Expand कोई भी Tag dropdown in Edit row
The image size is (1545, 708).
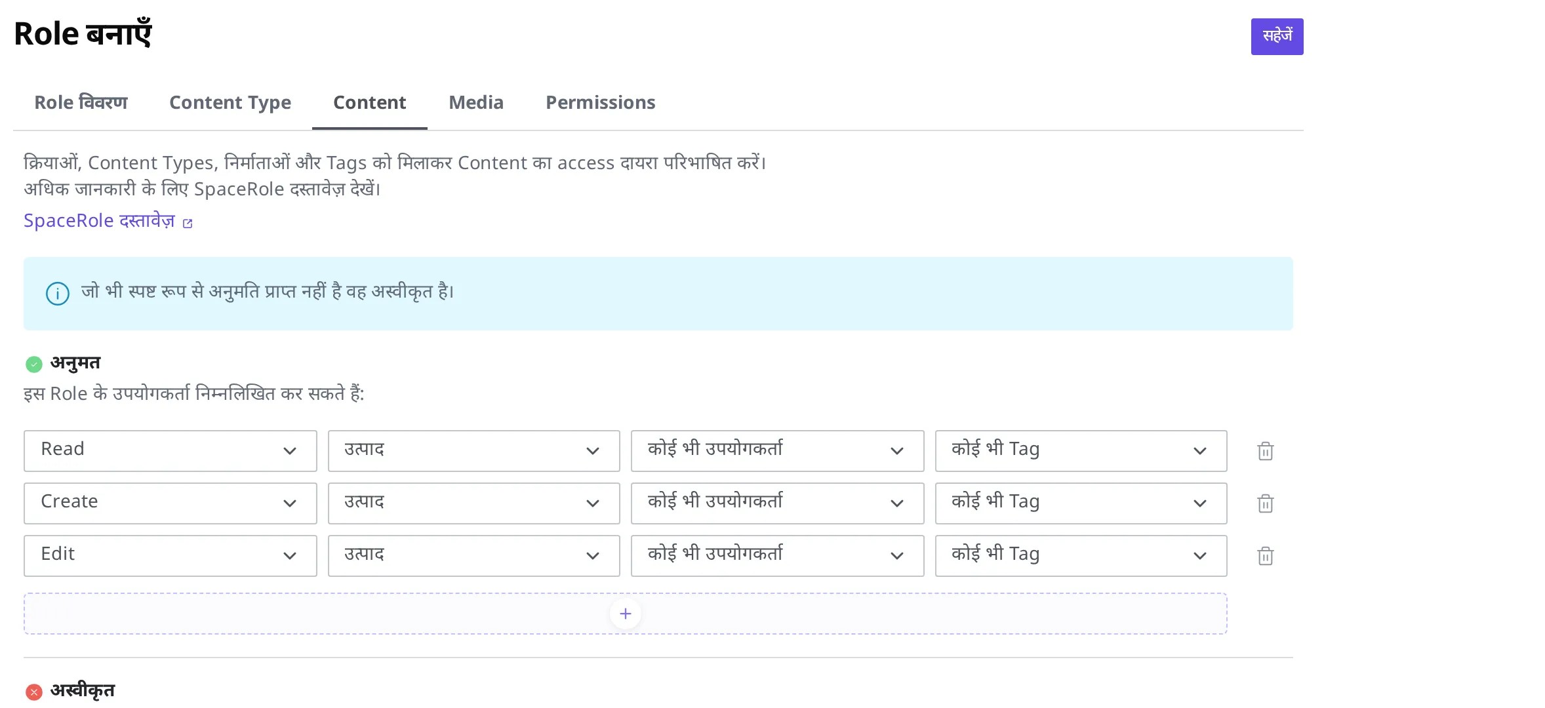coord(1081,556)
